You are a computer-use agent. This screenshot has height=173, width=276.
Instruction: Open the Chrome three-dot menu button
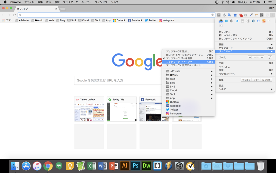click(x=272, y=15)
